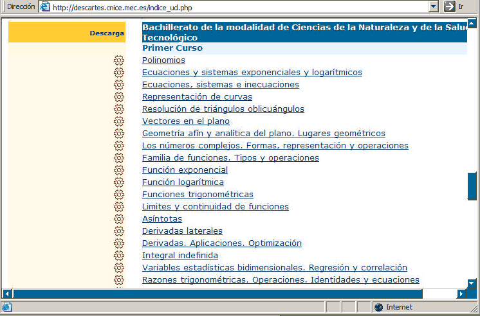The image size is (480, 316).
Task: Open Derivadas. Aplicaciones. Optimización link
Action: [222, 243]
